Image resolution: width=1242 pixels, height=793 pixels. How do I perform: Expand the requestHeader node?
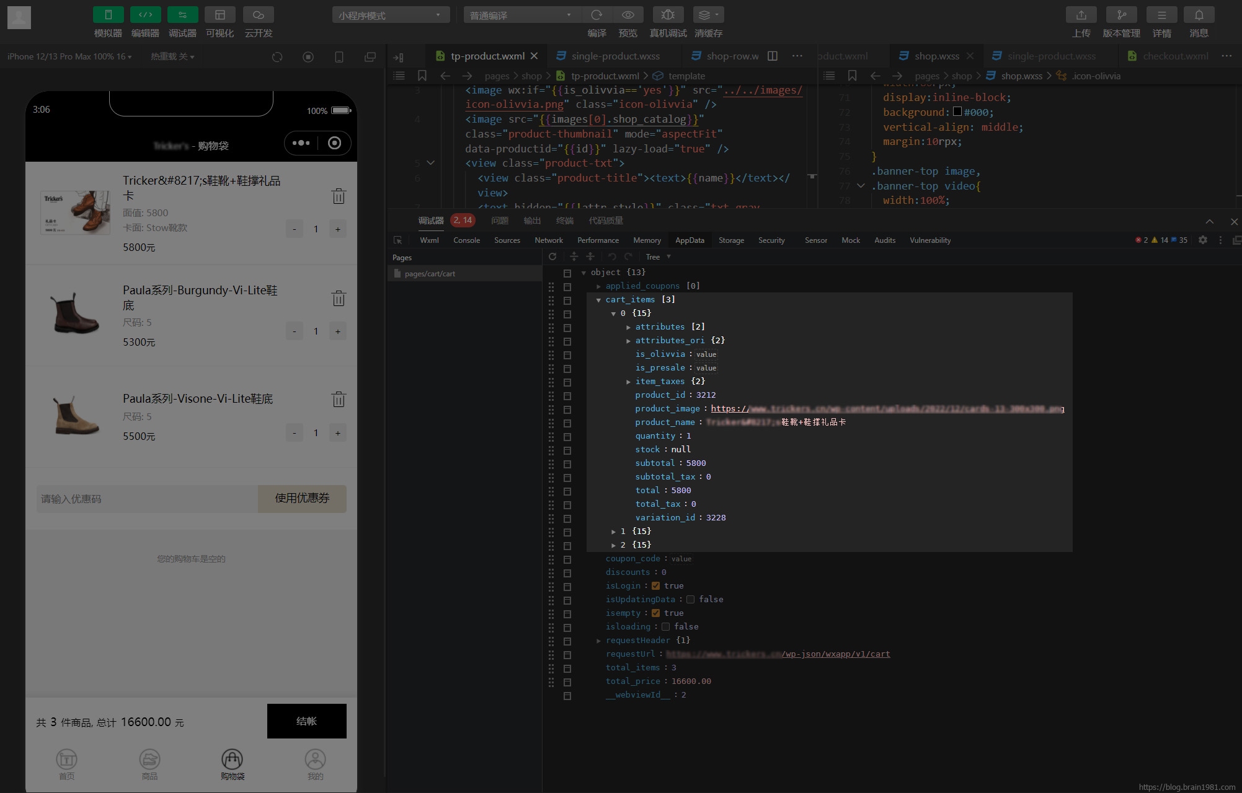tap(598, 641)
